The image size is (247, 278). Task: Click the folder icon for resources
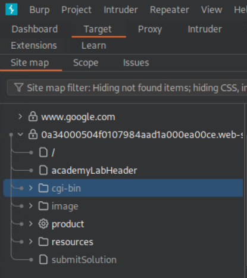[x=43, y=242]
